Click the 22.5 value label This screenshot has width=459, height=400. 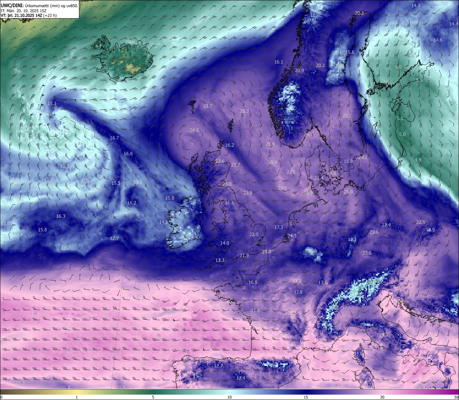421,222
